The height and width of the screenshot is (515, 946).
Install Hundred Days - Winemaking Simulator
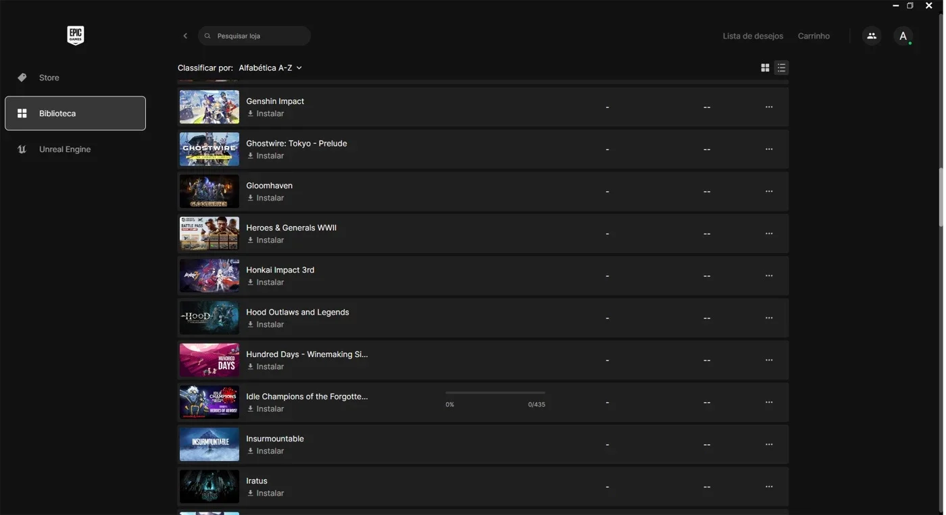[x=266, y=367]
